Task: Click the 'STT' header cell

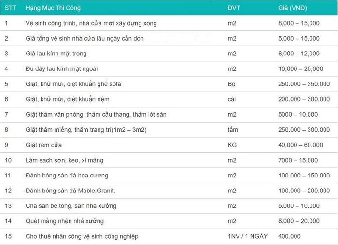Action: click(x=10, y=8)
